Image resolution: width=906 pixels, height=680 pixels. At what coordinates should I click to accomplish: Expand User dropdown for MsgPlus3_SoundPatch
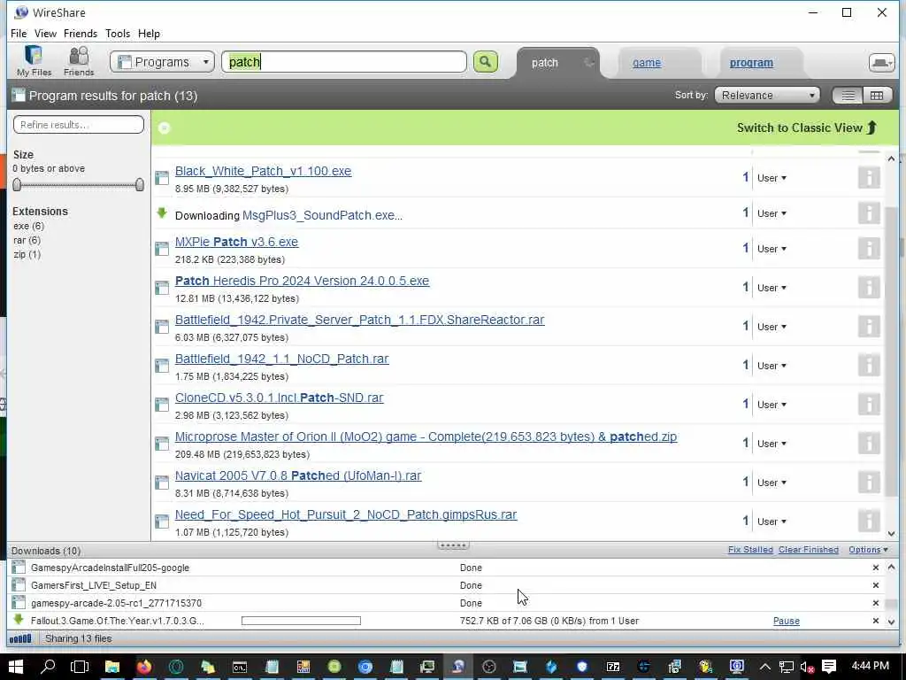coord(772,213)
